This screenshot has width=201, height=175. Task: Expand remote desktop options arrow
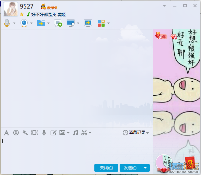78,23
